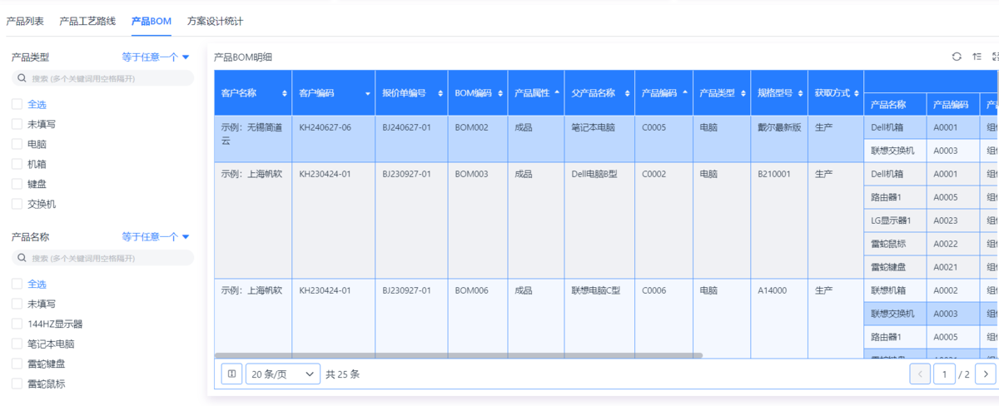999x406 pixels.
Task: Tick the 交换机 checkbox
Action: (x=17, y=204)
